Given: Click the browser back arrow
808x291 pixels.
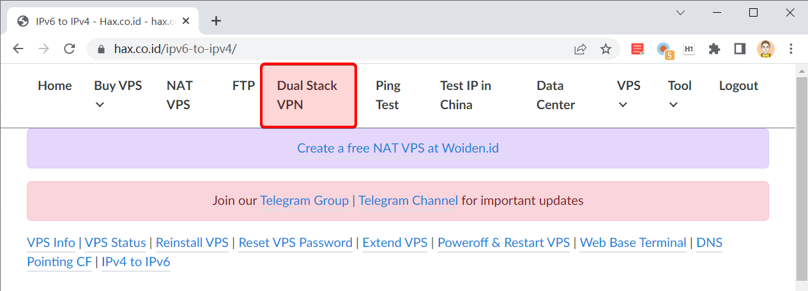Looking at the screenshot, I should click(x=18, y=49).
